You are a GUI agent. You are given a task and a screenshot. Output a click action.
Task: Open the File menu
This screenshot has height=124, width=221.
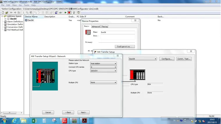3,5
